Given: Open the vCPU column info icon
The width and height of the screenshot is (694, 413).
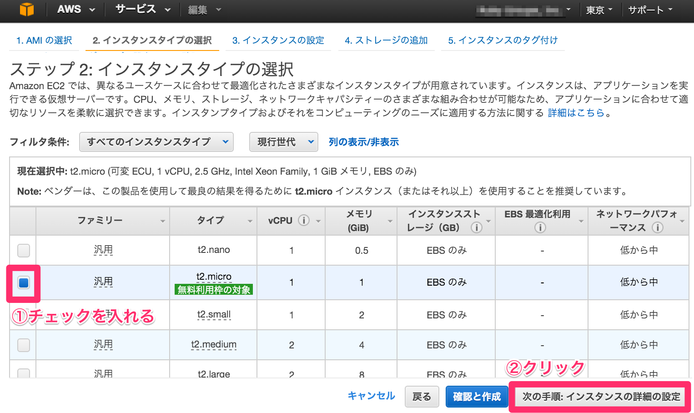Looking at the screenshot, I should click(x=304, y=220).
